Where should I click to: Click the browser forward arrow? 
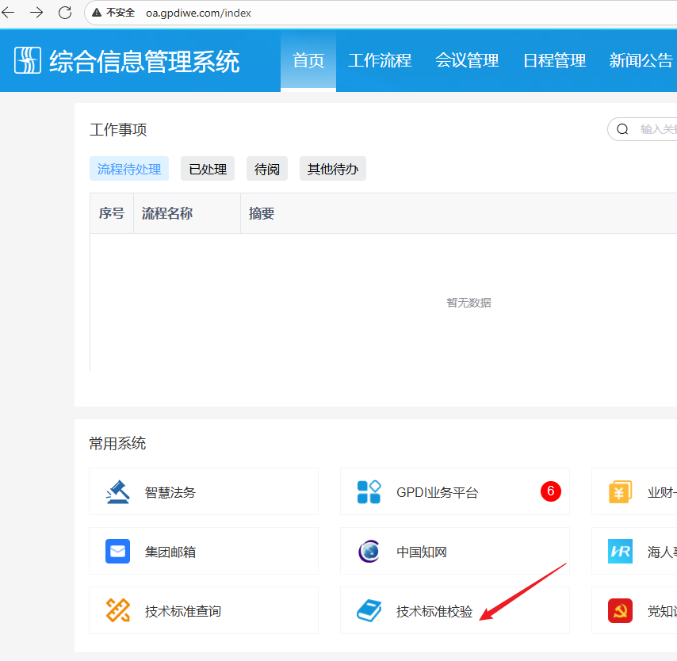[36, 13]
